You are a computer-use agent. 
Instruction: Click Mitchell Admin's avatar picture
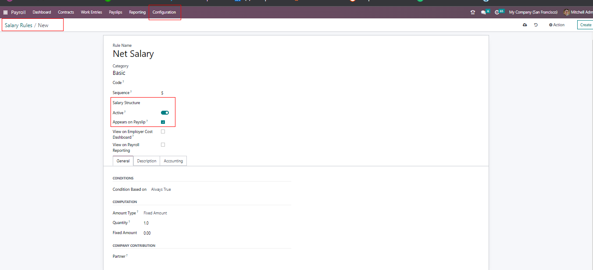coord(566,12)
